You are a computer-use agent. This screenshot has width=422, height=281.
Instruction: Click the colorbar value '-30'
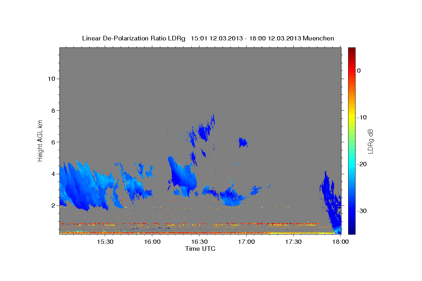[362, 211]
